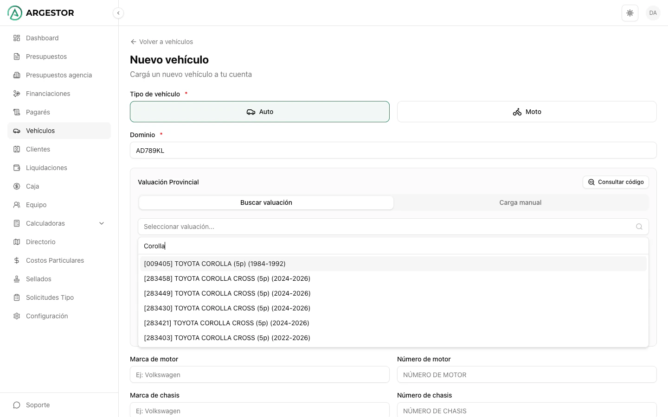Choose the [283449] Corolla Cross option
This screenshot has height=417, width=668.
click(393, 293)
